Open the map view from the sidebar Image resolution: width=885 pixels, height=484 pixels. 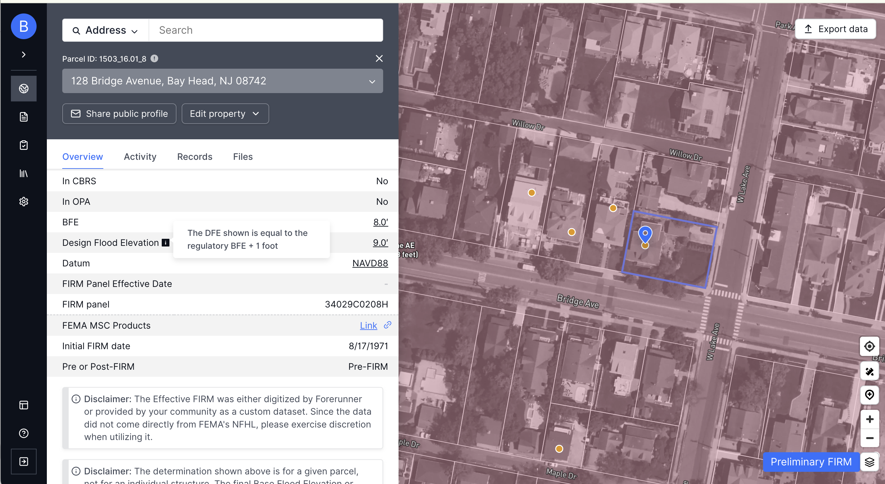pyautogui.click(x=23, y=88)
